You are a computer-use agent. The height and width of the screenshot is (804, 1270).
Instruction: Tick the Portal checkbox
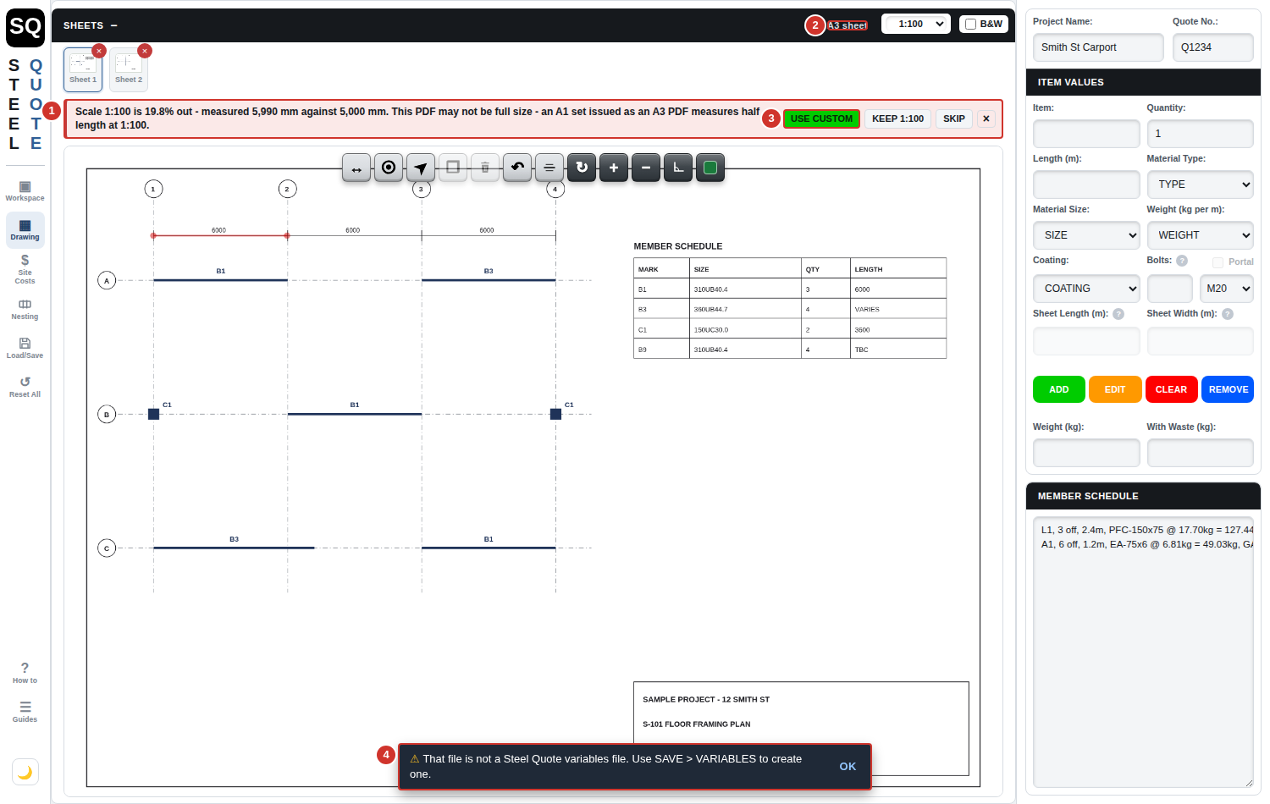pyautogui.click(x=1218, y=262)
